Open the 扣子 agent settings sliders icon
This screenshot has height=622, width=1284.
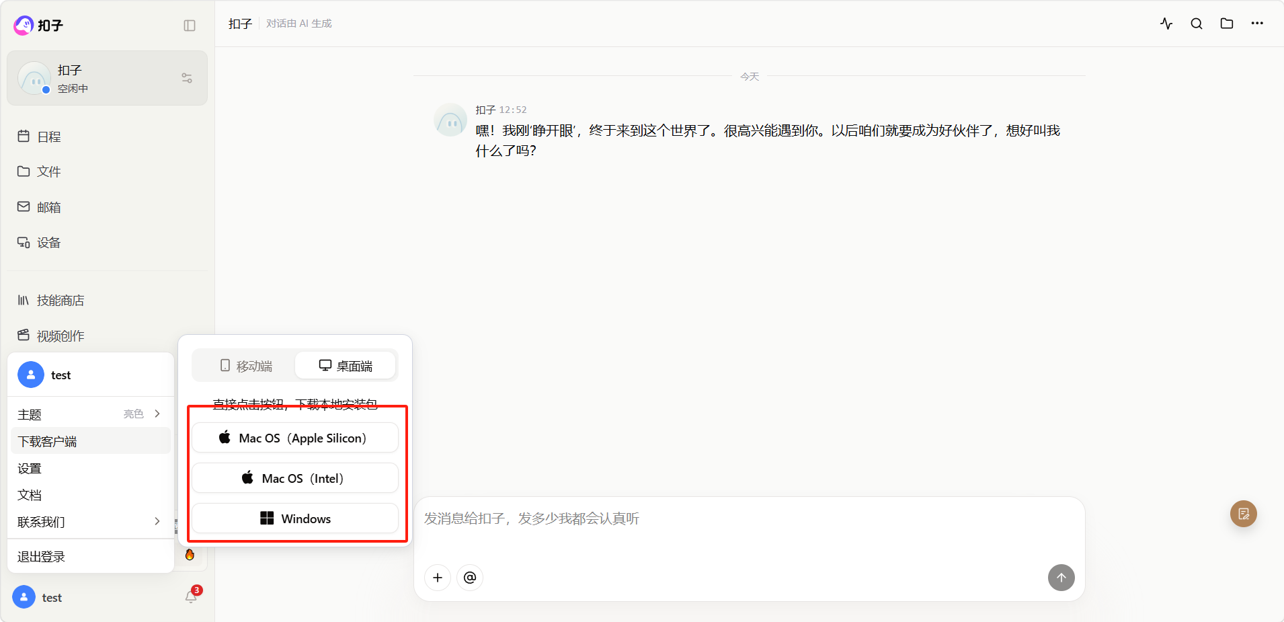tap(187, 78)
